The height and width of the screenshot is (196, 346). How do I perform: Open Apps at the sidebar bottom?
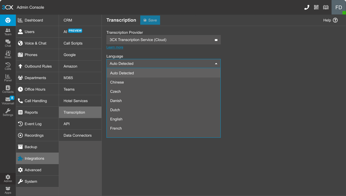[8, 190]
